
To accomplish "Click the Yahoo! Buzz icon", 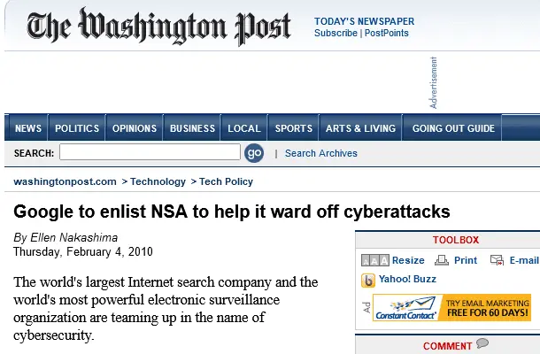I will [x=368, y=281].
